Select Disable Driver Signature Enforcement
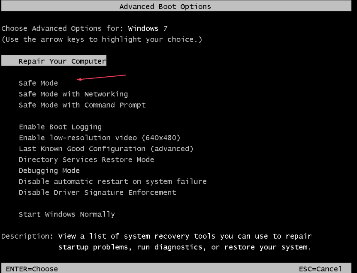 [97, 192]
